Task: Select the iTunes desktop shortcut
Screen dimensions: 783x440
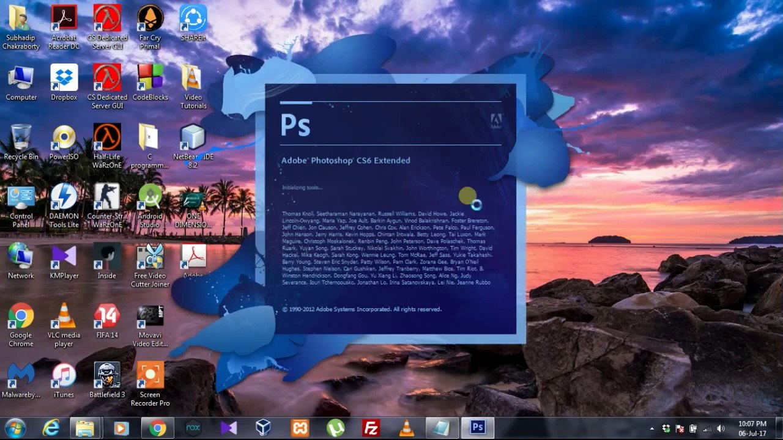Action: coord(64,380)
